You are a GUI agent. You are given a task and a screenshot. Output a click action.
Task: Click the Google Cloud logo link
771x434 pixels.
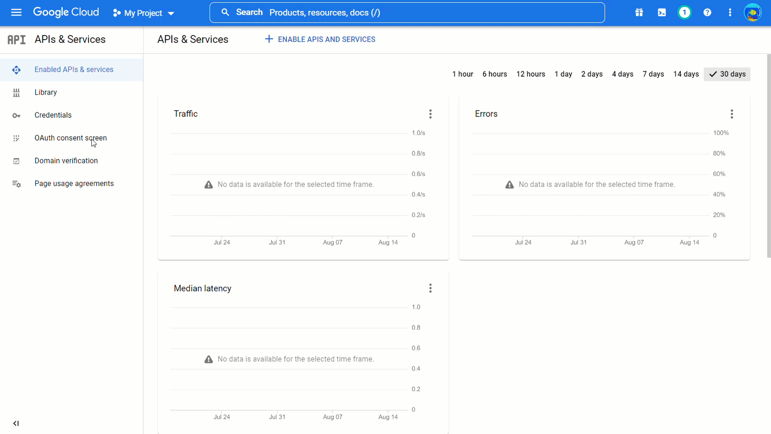point(66,12)
